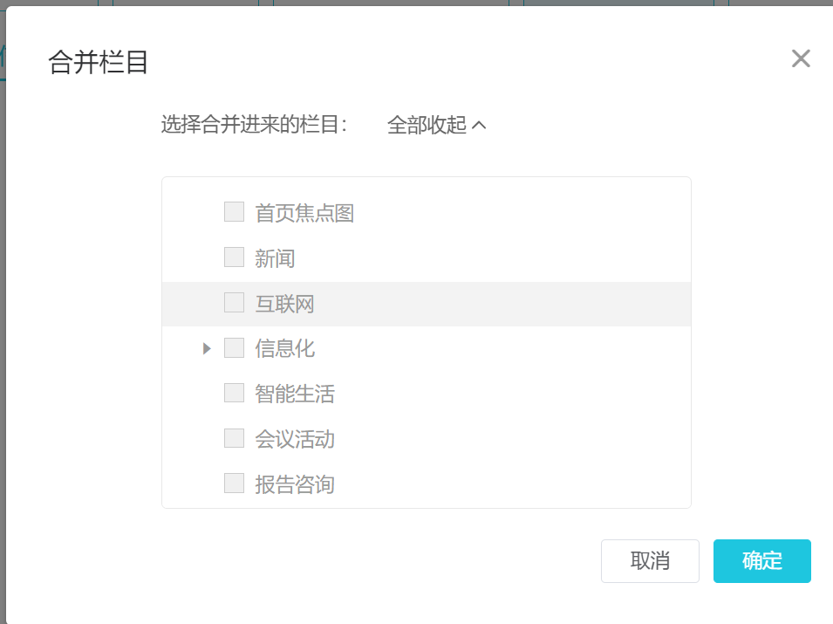Click the up chevron icon beside 全部收起

(478, 126)
